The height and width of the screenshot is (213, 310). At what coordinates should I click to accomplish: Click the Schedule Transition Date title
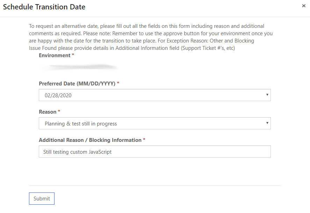[44, 7]
